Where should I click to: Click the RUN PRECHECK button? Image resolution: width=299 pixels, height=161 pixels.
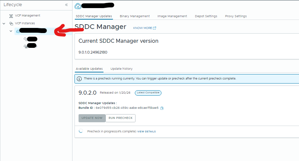(121, 118)
